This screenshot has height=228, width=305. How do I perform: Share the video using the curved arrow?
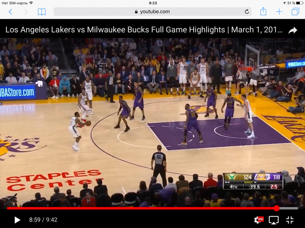(x=293, y=30)
